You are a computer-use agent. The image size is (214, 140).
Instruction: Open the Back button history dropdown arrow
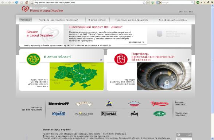pyautogui.click(x=6, y=3)
